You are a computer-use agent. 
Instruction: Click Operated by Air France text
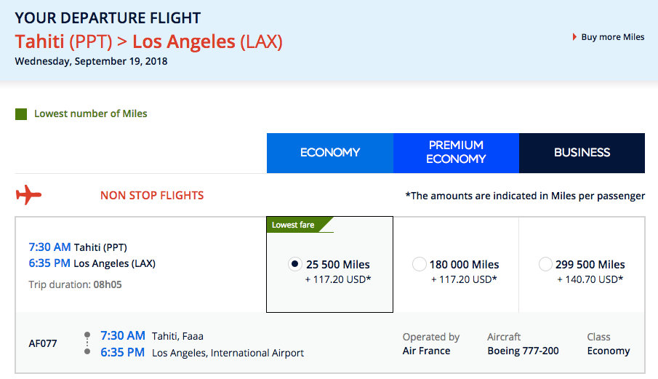[430, 344]
